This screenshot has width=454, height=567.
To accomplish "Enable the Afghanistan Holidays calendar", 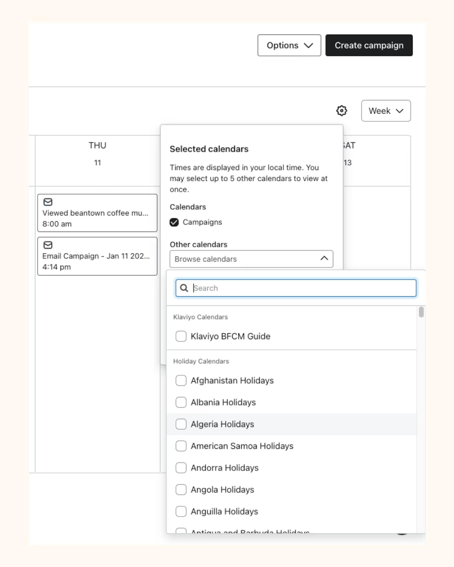I will 181,380.
